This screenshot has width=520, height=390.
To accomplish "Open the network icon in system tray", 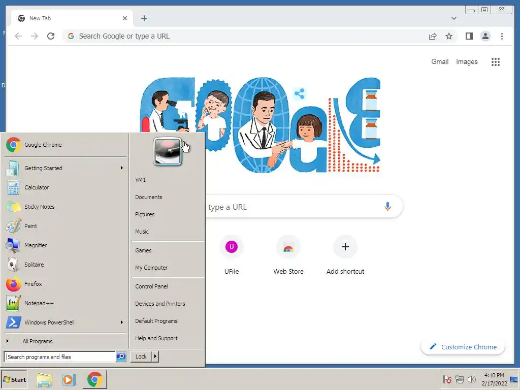I will 459,379.
